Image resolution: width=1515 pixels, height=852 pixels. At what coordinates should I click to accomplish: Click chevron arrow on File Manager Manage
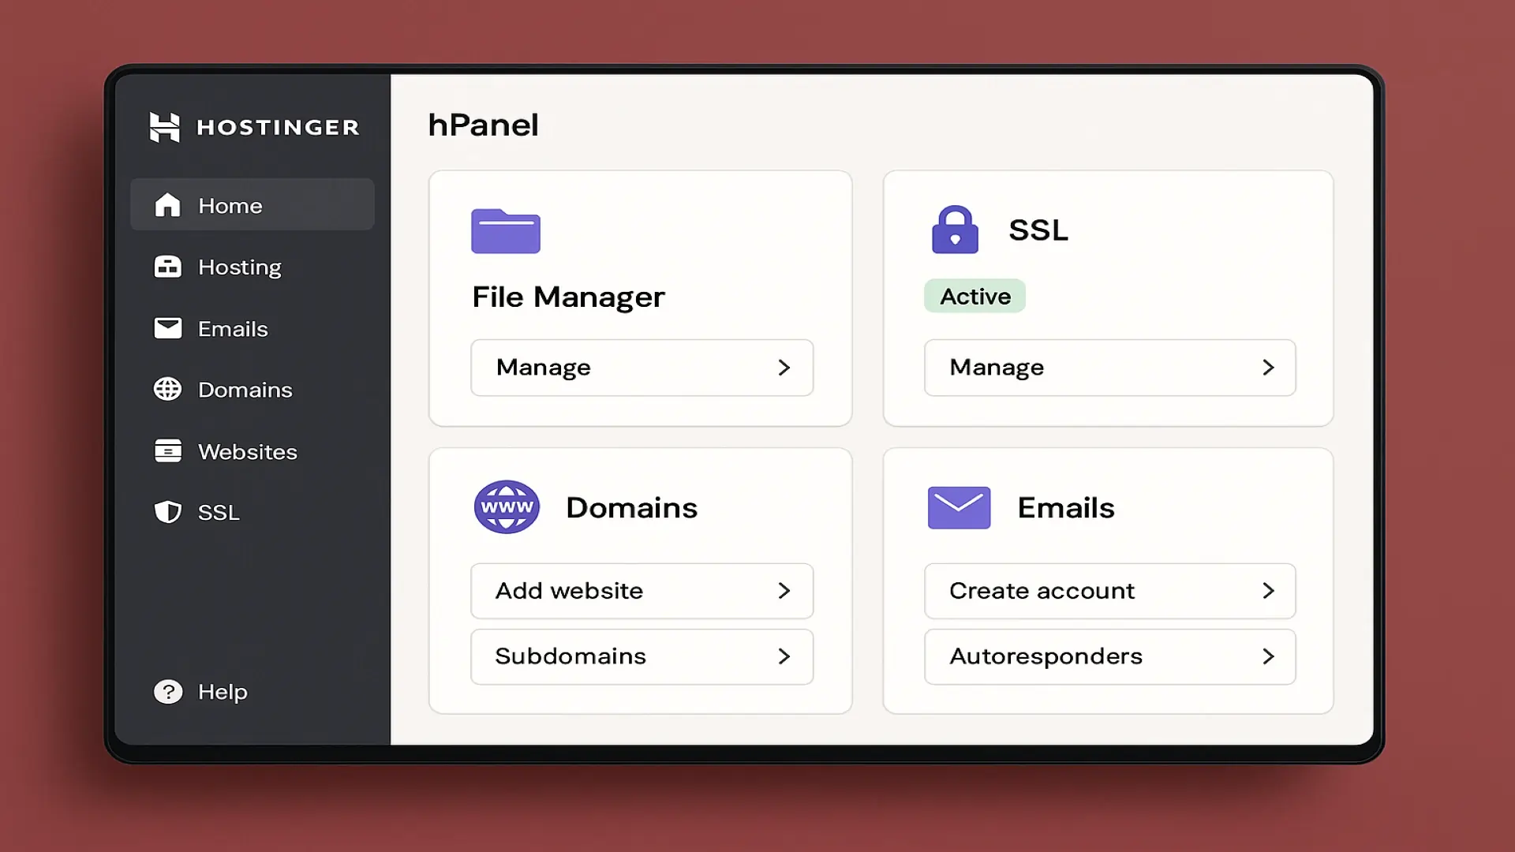point(784,368)
